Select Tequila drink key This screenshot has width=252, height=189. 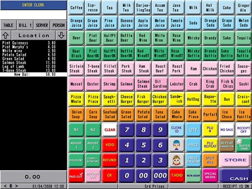pos(243,38)
